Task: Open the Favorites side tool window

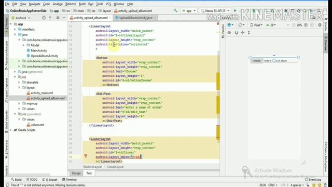Action: (x=6, y=150)
